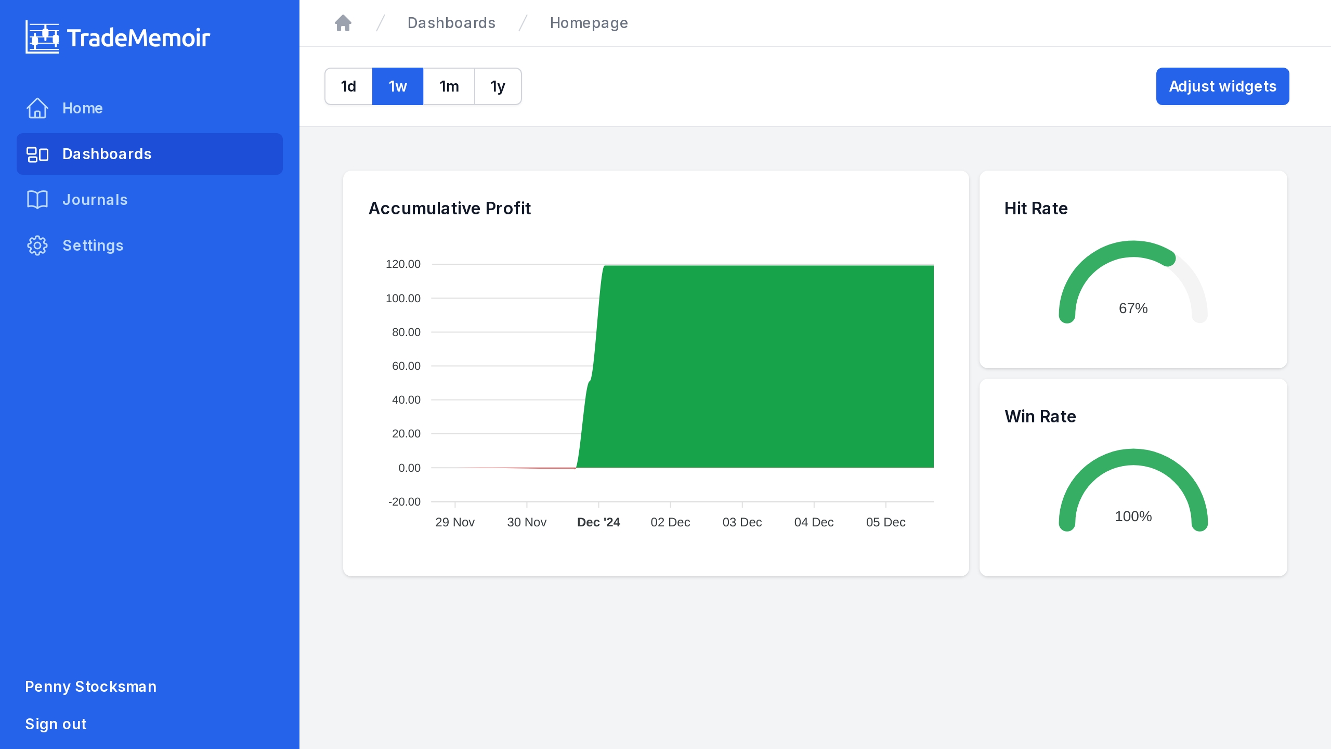This screenshot has height=749, width=1331.
Task: Select the 1m time period toggle
Action: pos(448,86)
